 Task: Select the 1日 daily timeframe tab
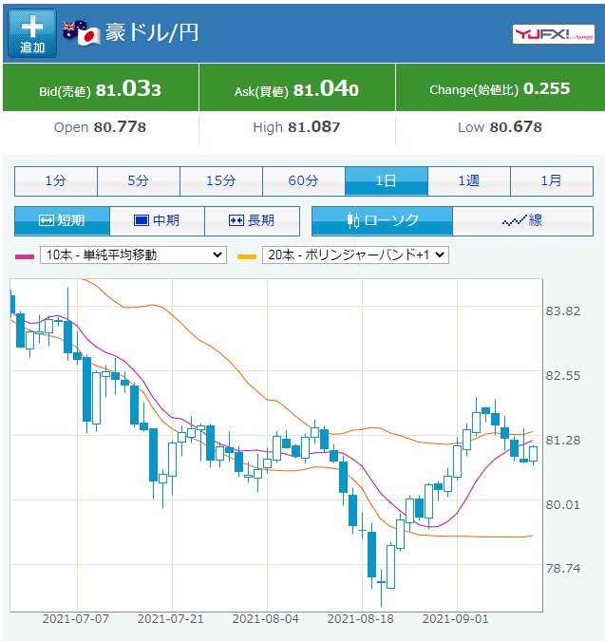click(387, 181)
